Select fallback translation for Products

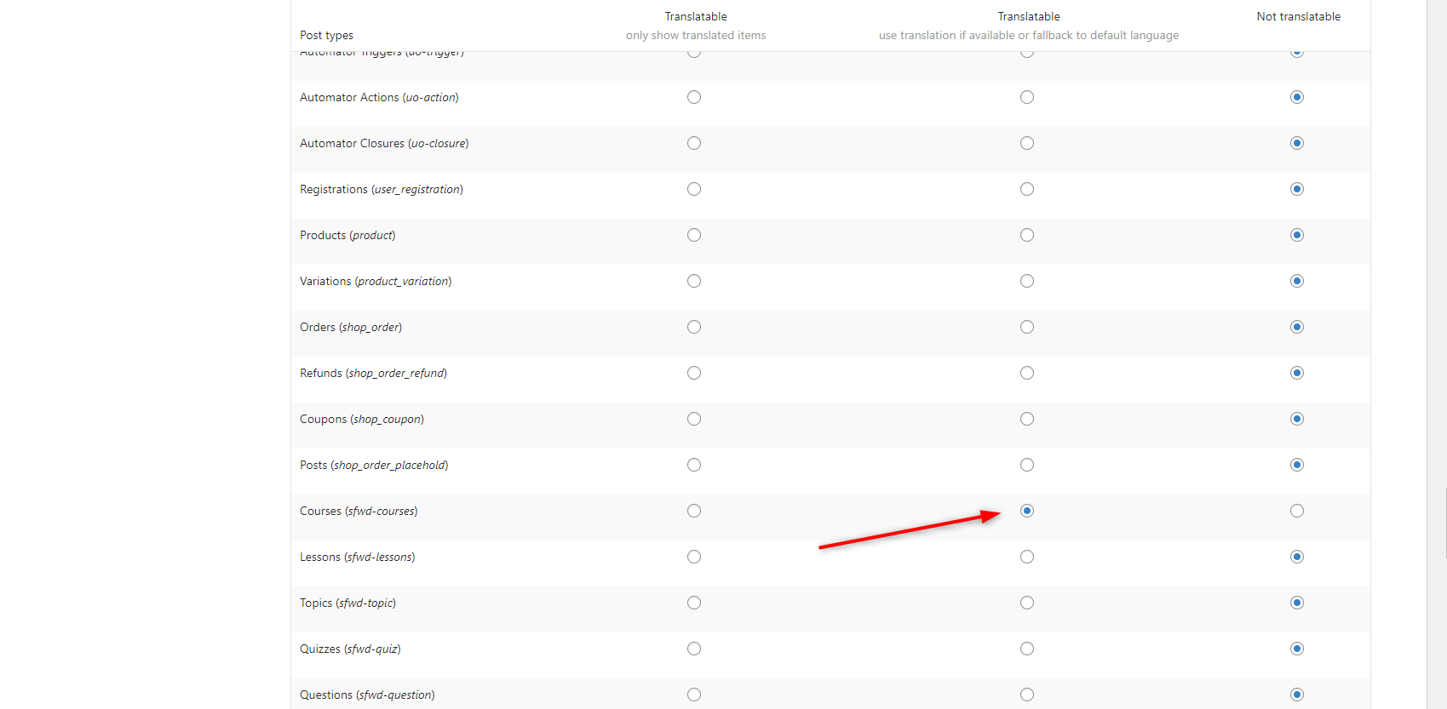coord(1027,235)
